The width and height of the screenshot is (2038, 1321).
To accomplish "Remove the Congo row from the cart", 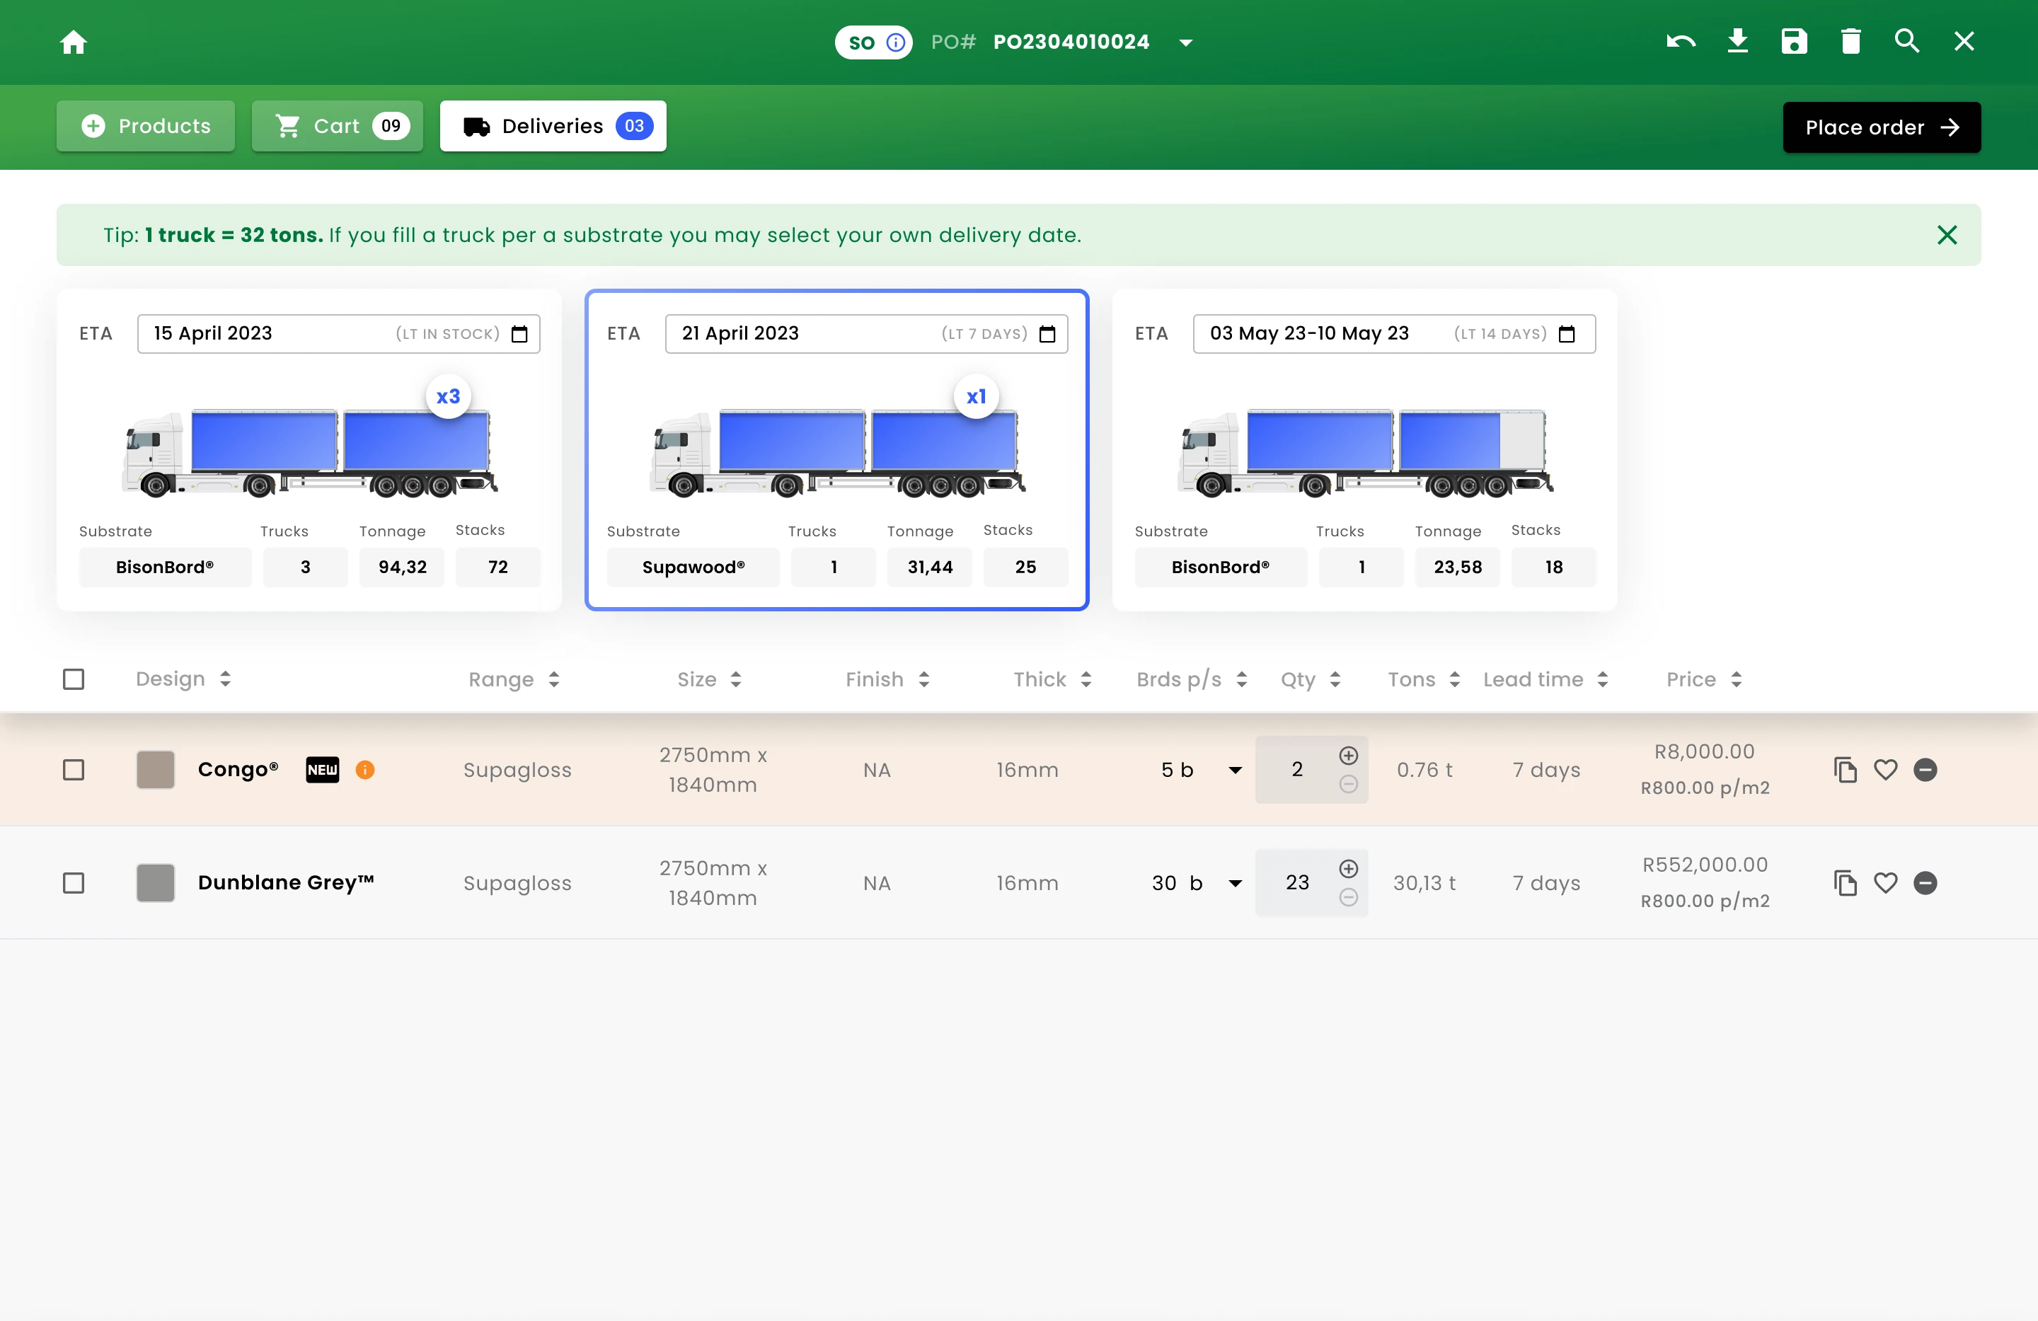I will (1925, 770).
